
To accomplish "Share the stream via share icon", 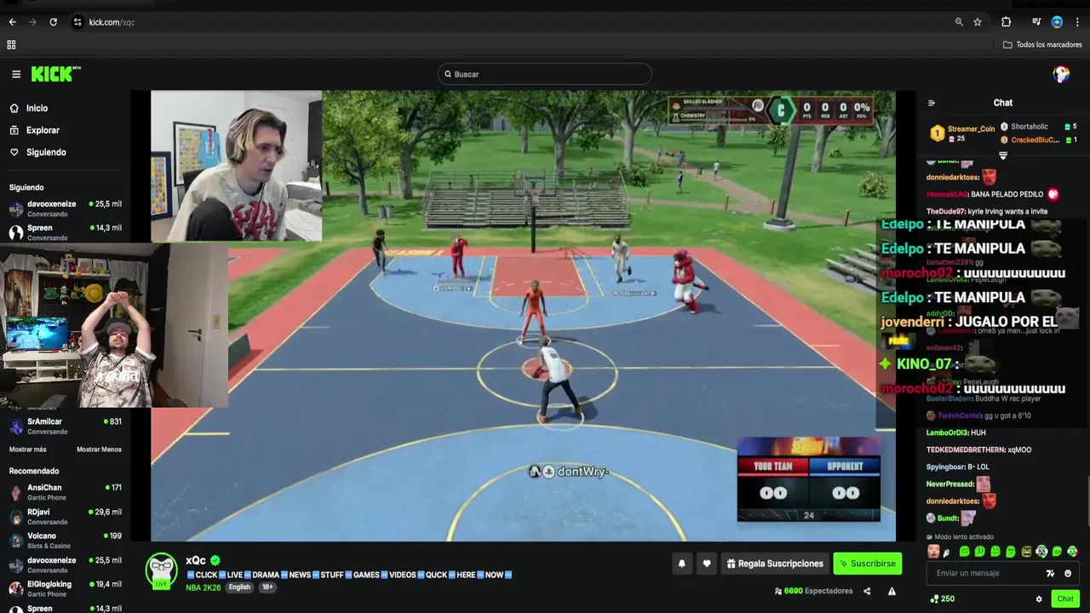I will click(x=867, y=591).
